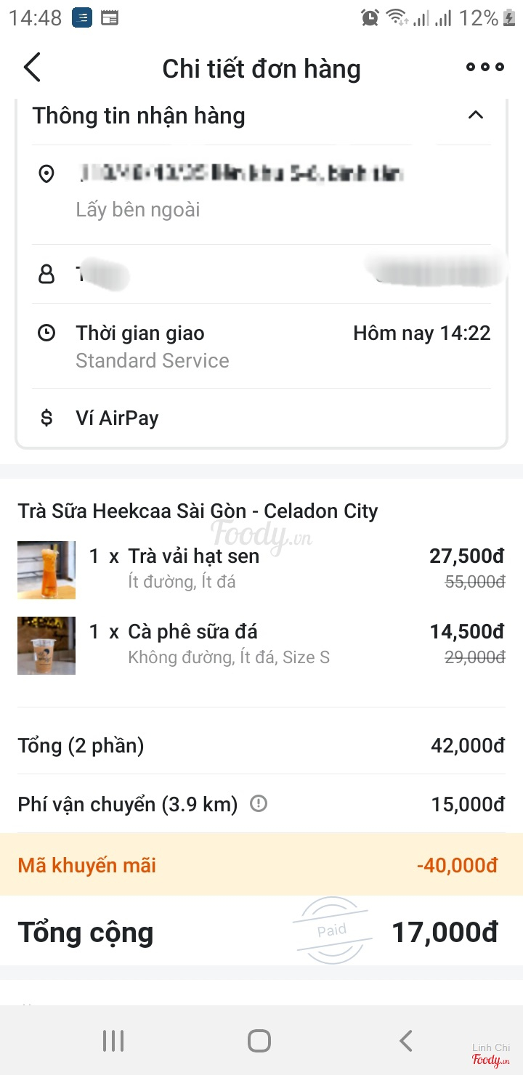
Task: Tap the dollar icon beside Ví AirPay
Action: click(x=46, y=418)
